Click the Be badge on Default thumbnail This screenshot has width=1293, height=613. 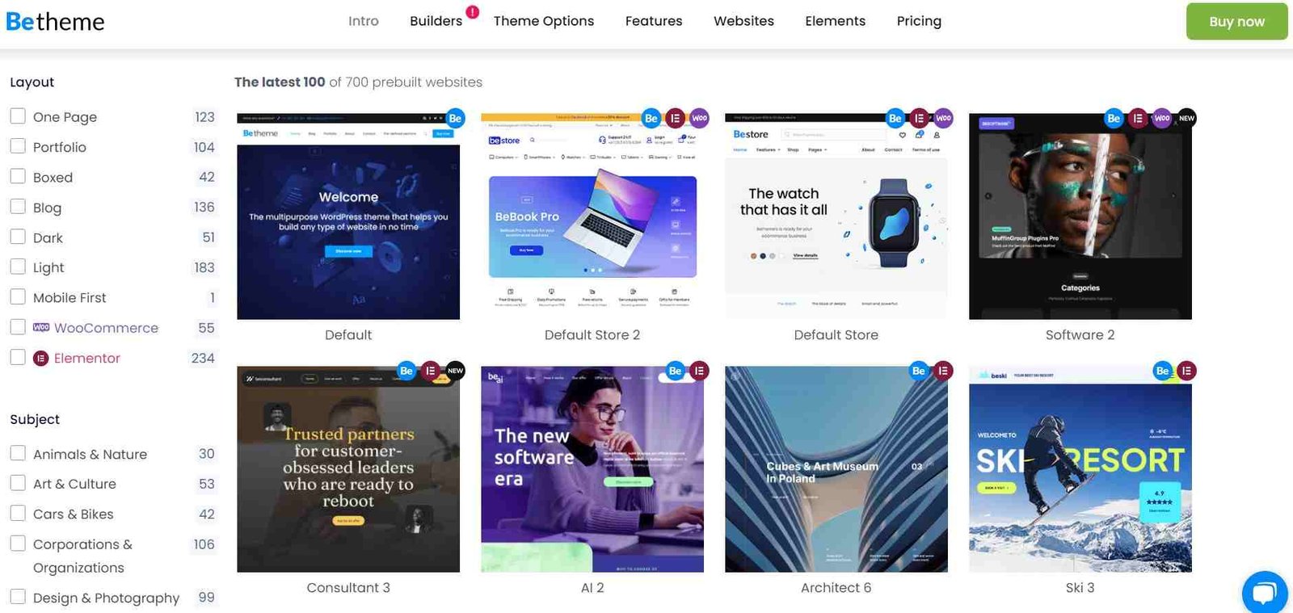pos(456,118)
